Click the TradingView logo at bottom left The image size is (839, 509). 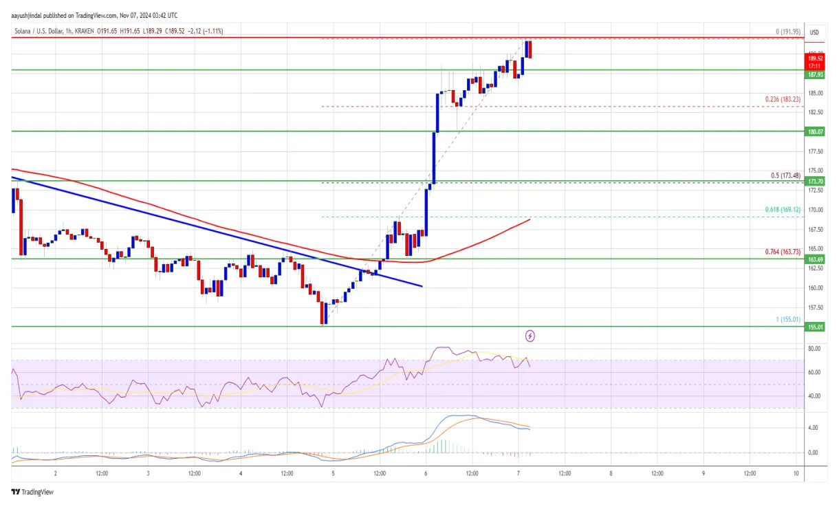coord(32,492)
